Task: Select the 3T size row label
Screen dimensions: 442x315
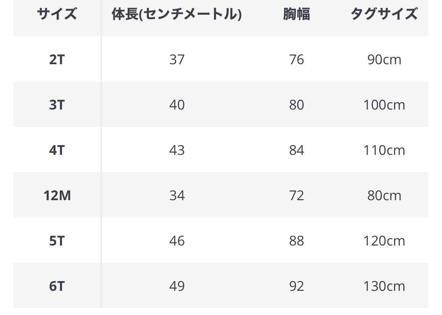Action: [57, 105]
